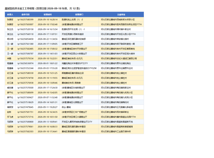Click business number ip156257479645
Image resolution: width=214 pixels, height=158 pixels.
(25, 107)
